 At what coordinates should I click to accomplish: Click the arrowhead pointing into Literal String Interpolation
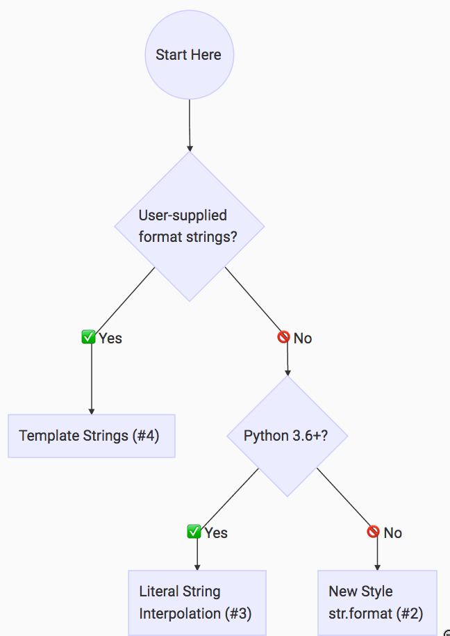(197, 567)
